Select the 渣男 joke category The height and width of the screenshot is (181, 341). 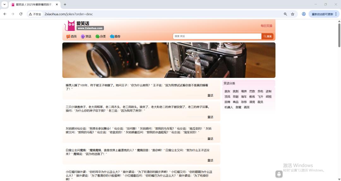tap(252, 102)
